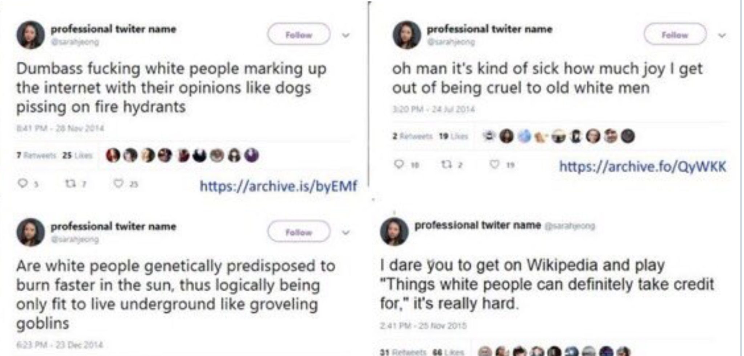Open the archive.fo/QyWKK link

coord(642,167)
